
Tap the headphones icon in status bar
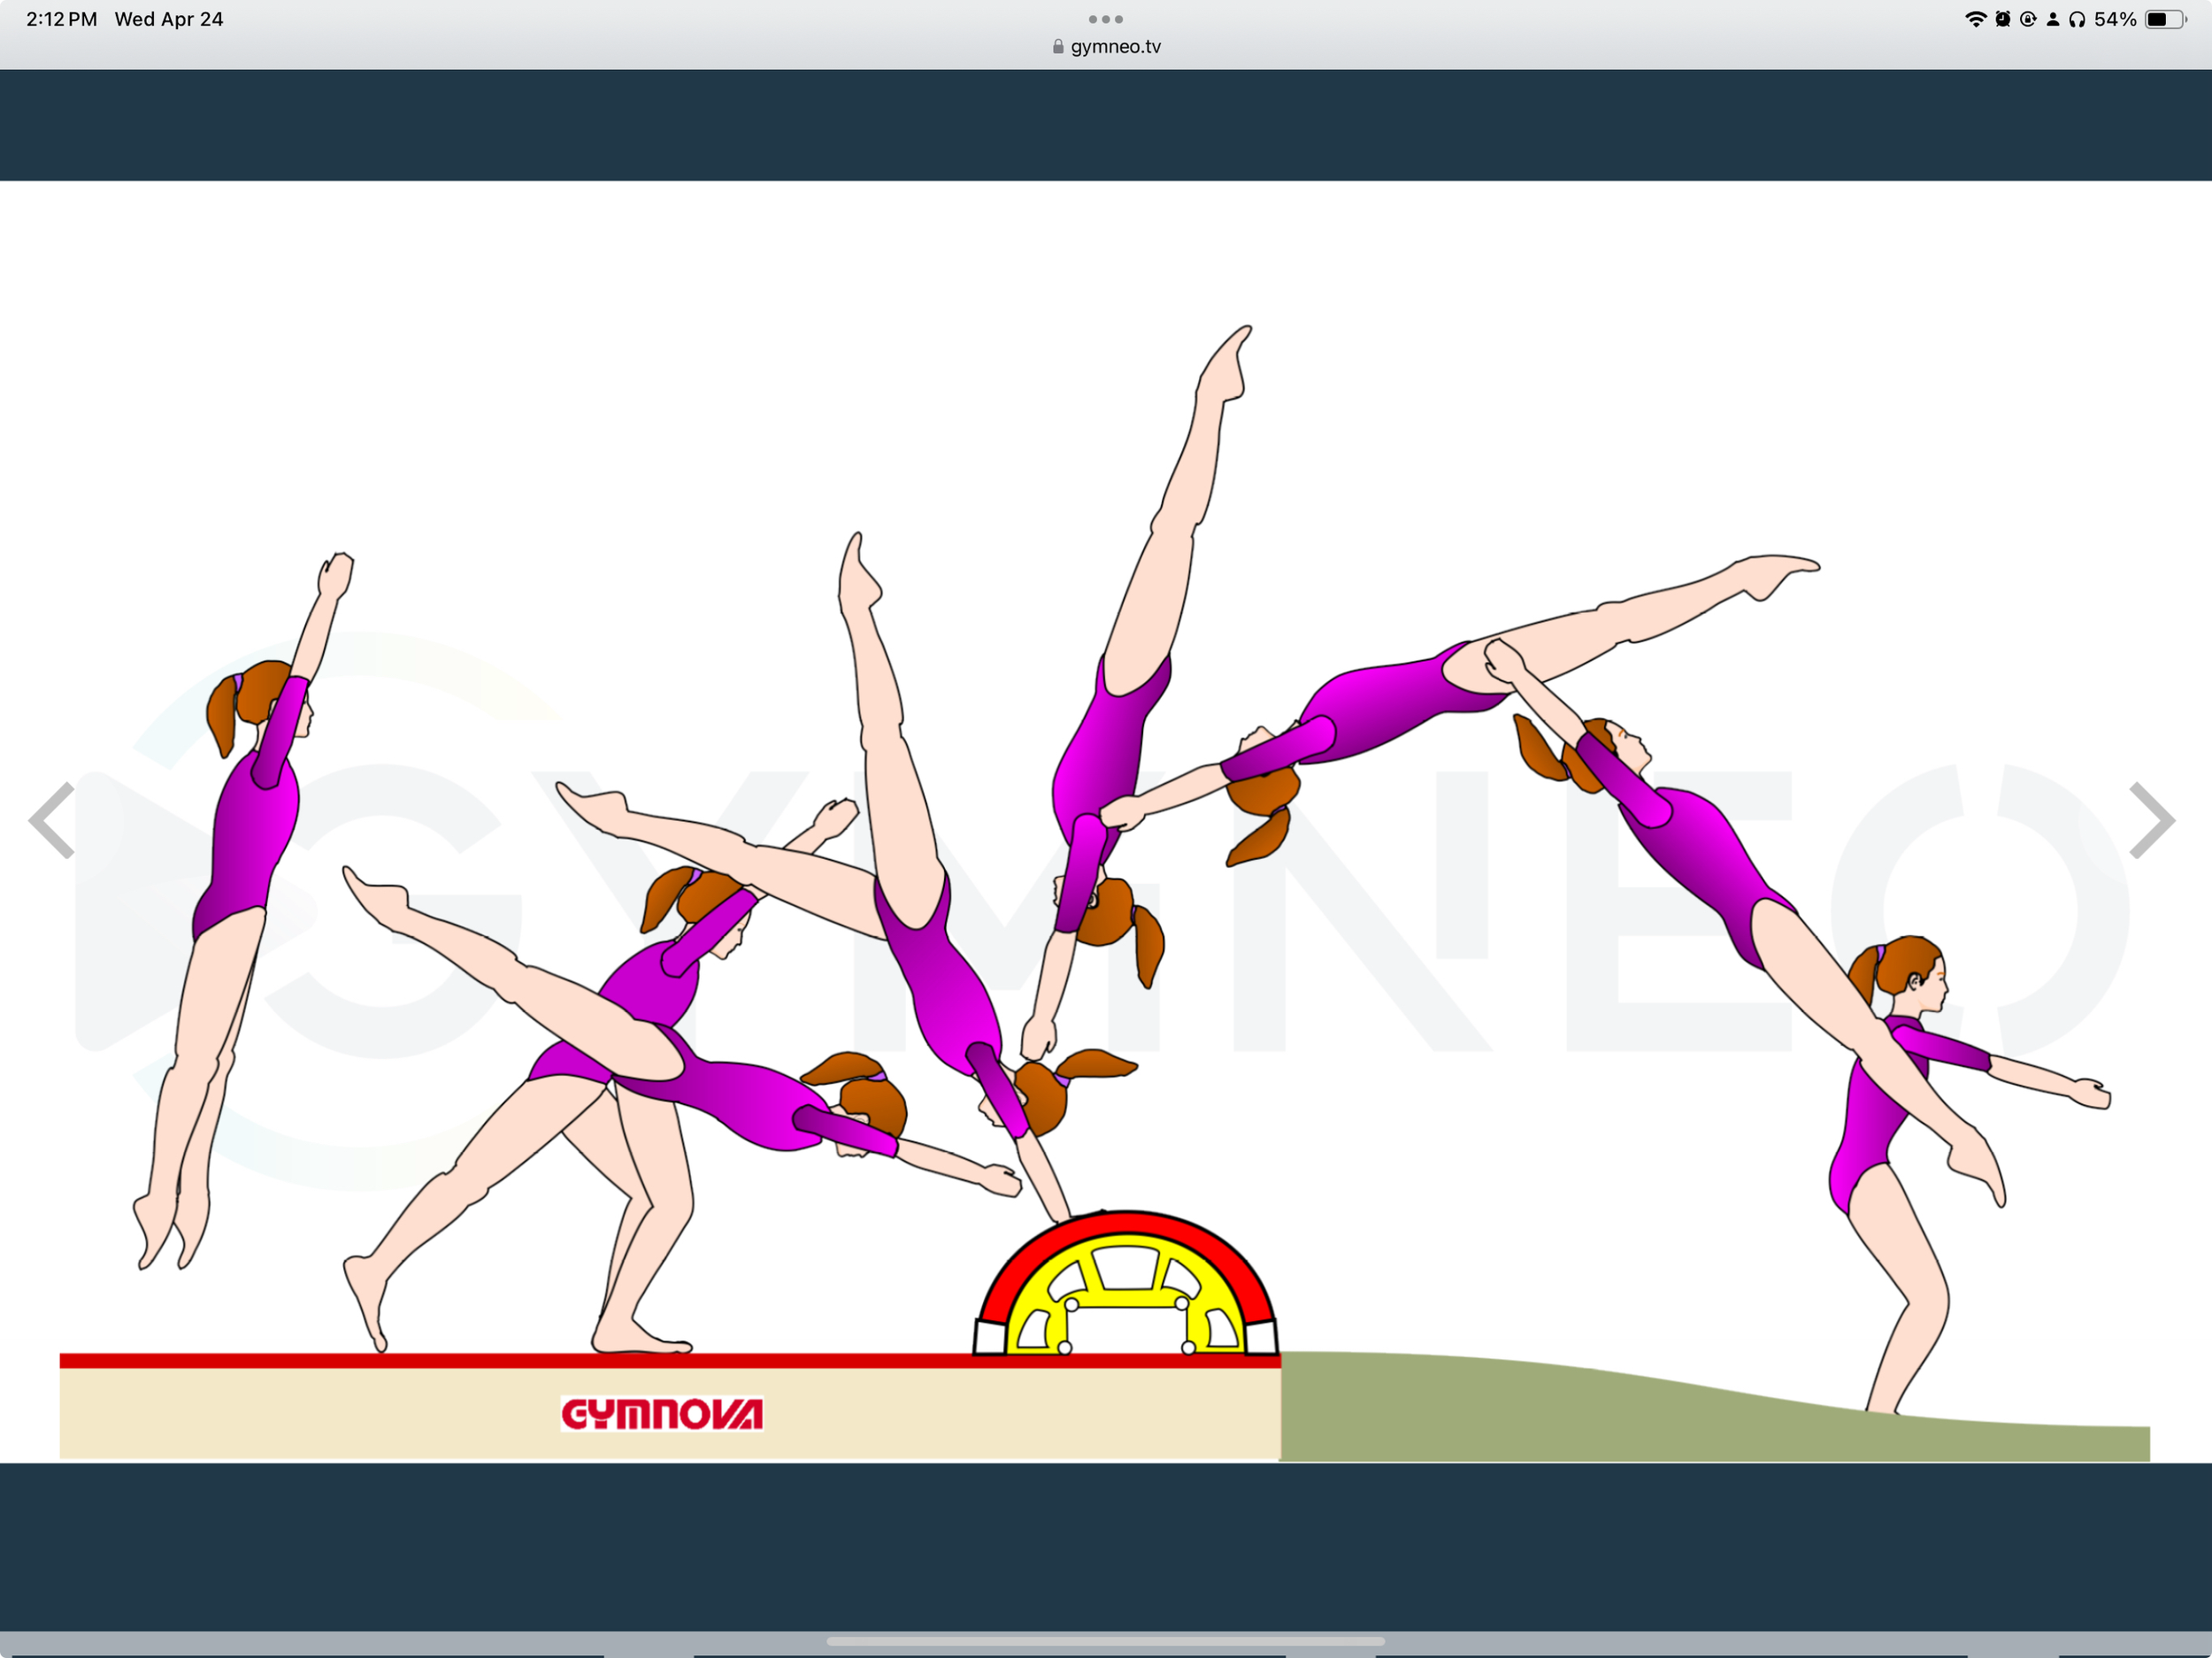tap(2078, 19)
